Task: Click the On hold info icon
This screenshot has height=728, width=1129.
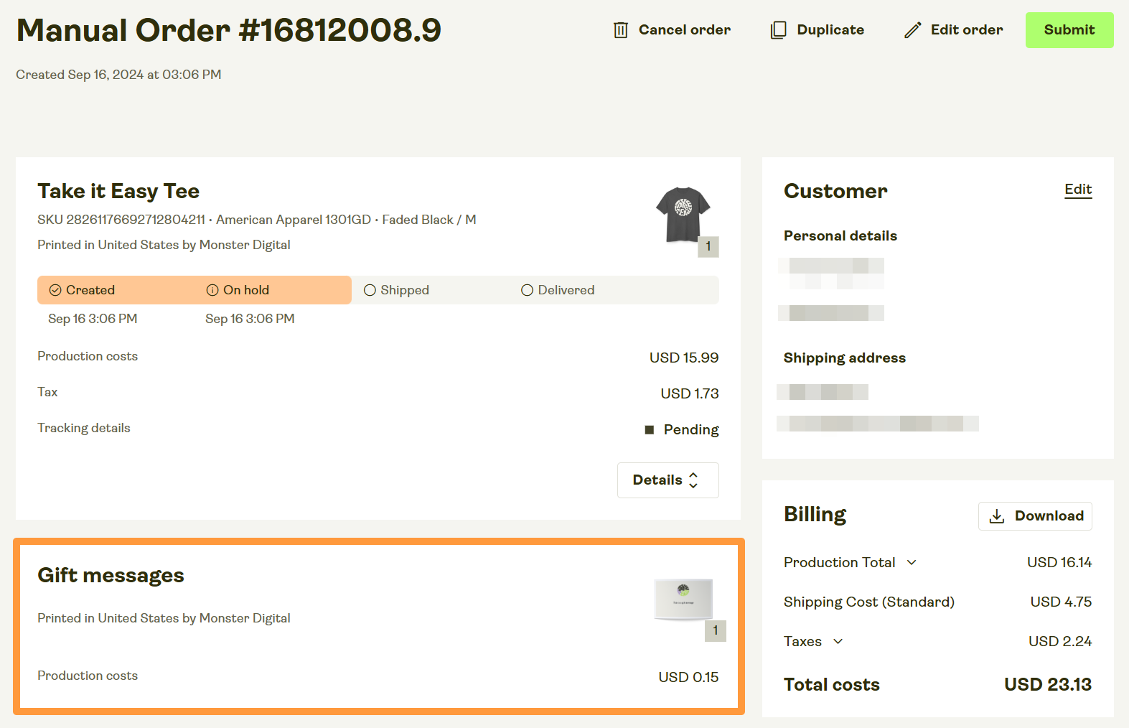Action: (212, 290)
